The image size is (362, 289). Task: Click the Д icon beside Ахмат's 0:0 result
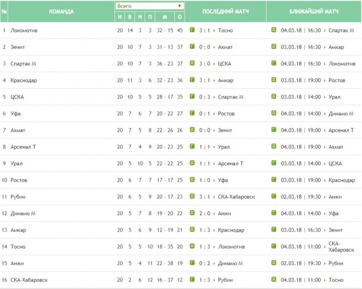click(192, 130)
